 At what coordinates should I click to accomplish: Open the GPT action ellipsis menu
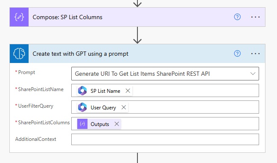coord(255,54)
